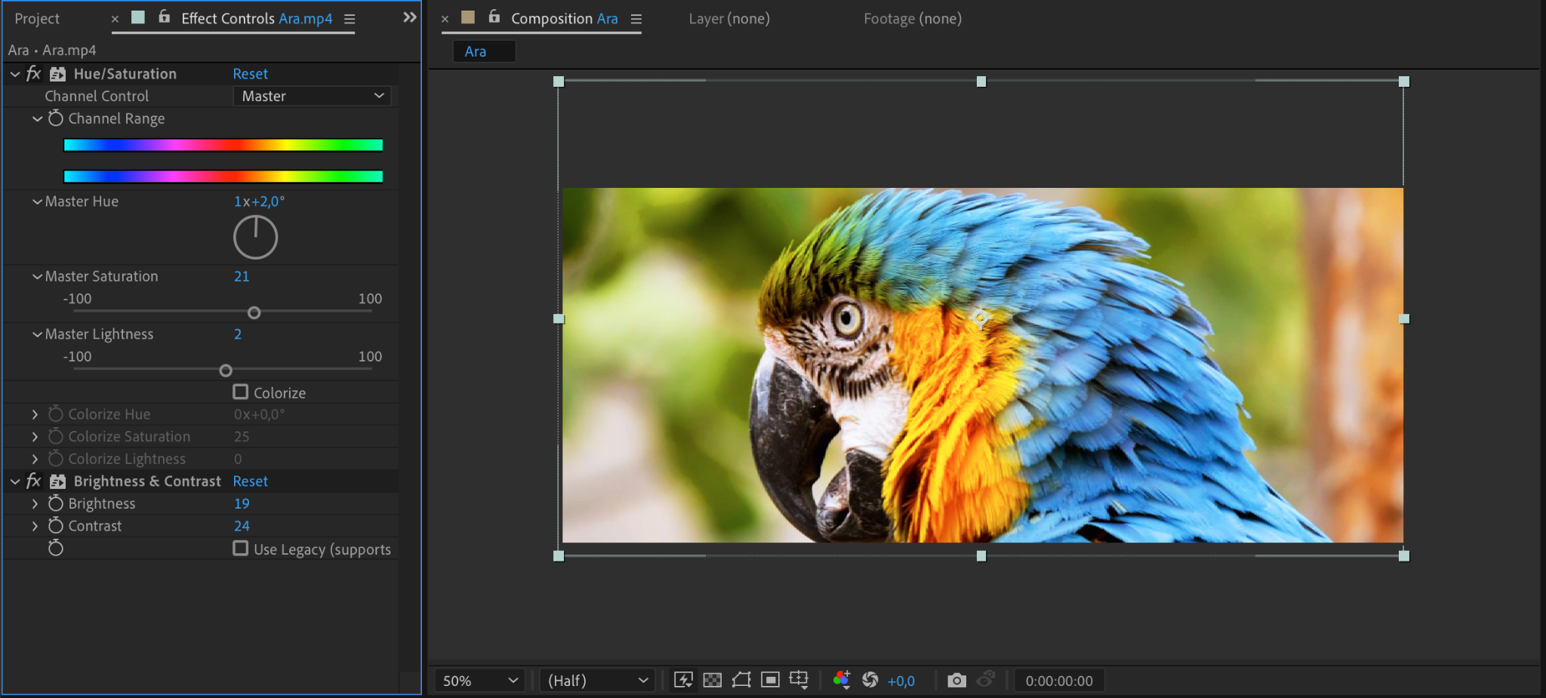The image size is (1546, 698).
Task: Toggle the transparency grid icon
Action: pyautogui.click(x=712, y=680)
